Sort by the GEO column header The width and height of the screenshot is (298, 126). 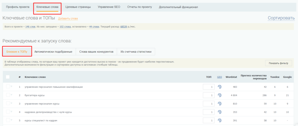pyautogui.click(x=219, y=77)
